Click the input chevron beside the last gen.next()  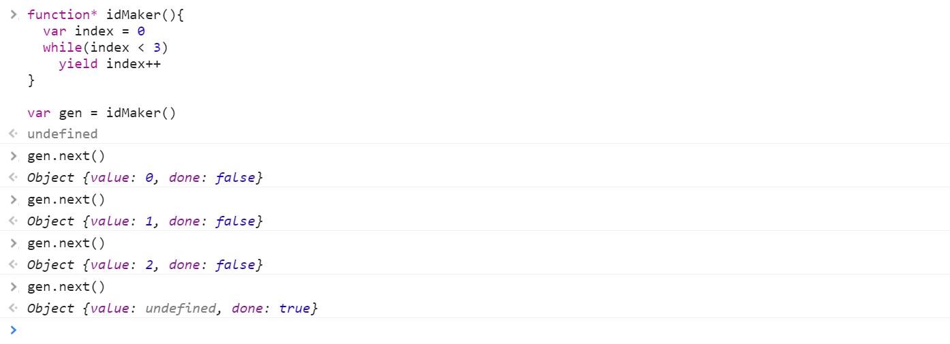point(14,287)
